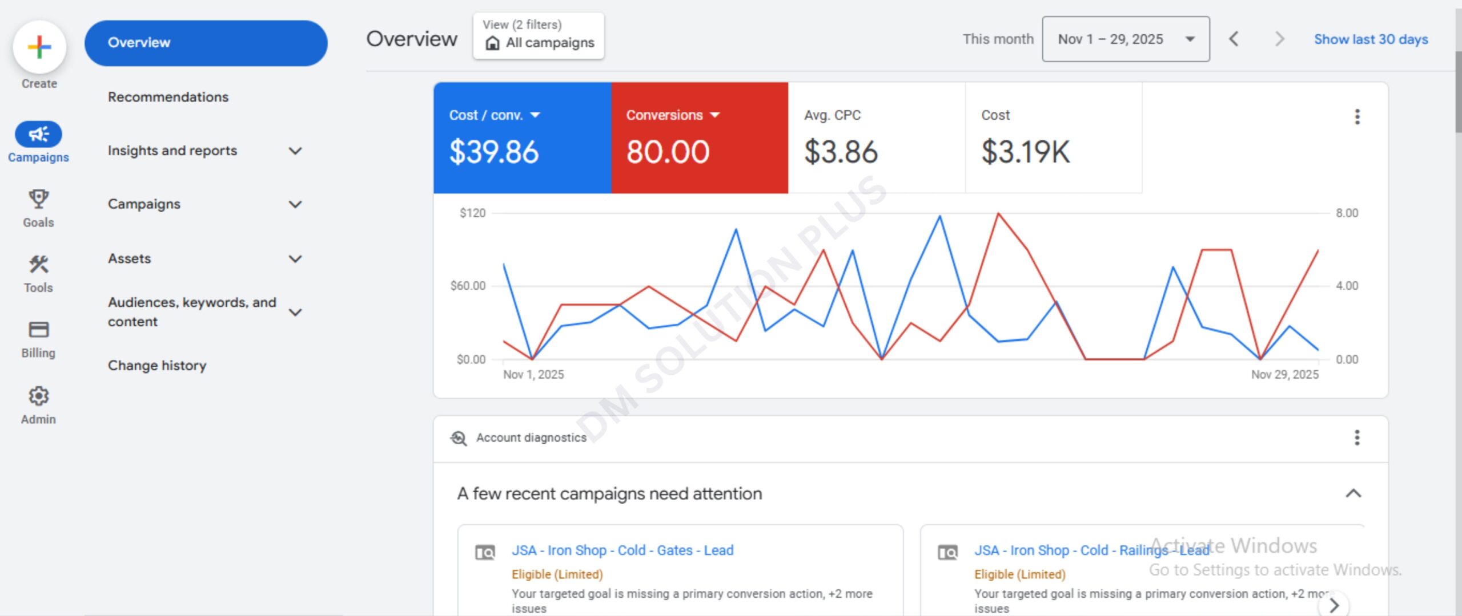Collapse the campaigns need attention section
Viewport: 1462px width, 616px height.
point(1353,493)
